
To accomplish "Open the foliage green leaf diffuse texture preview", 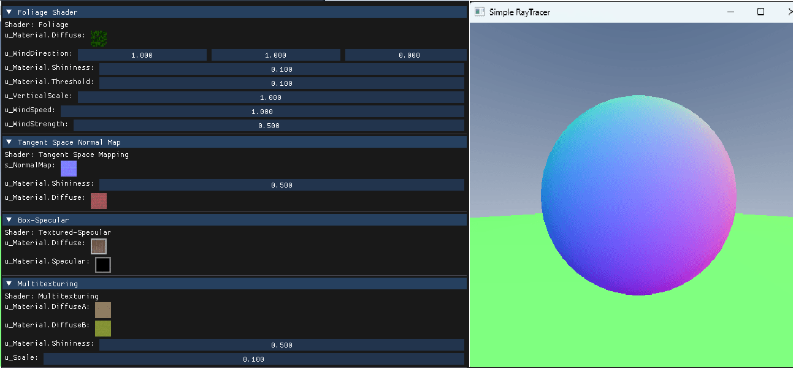I will (99, 37).
